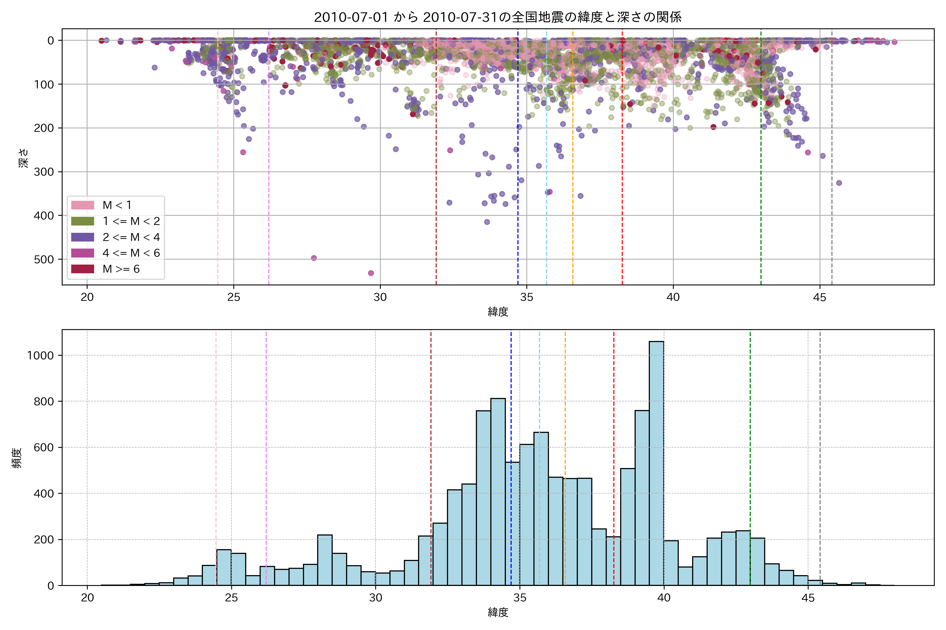Click the 1000 tick label on the histogram
The height and width of the screenshot is (630, 946).
(x=40, y=356)
